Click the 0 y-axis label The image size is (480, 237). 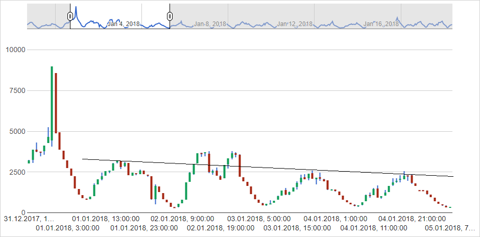click(x=24, y=213)
